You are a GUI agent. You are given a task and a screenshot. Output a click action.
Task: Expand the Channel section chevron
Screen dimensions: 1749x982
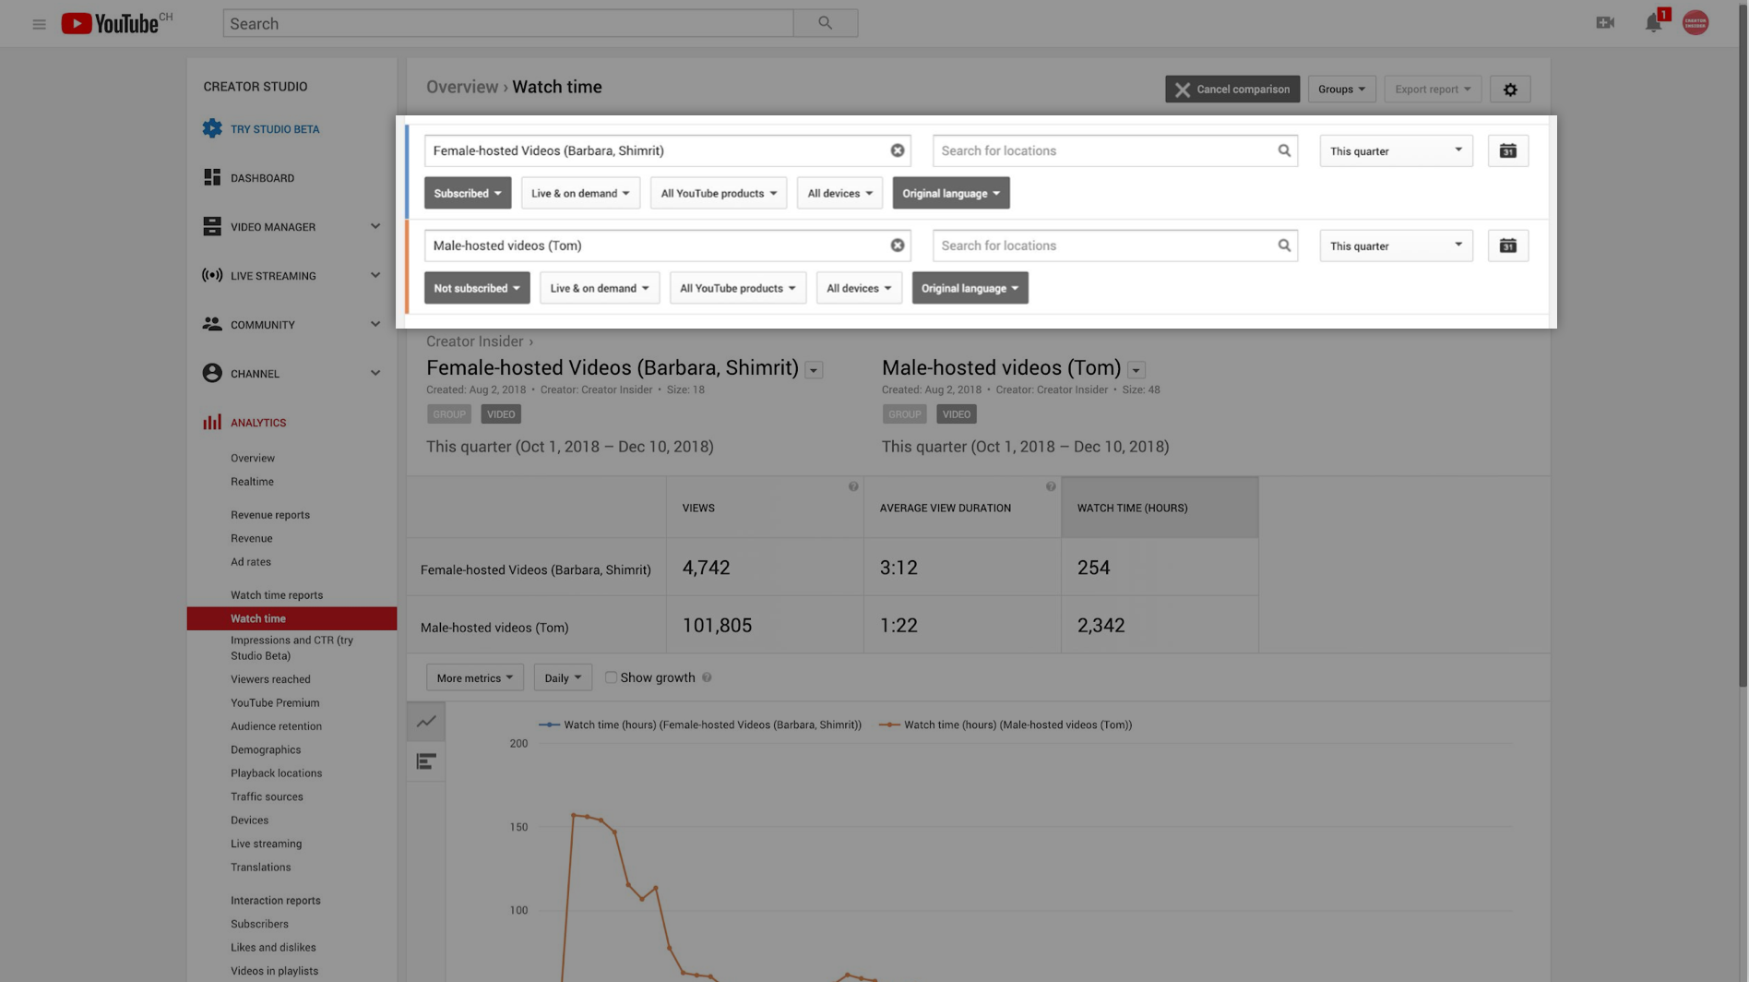pos(375,373)
